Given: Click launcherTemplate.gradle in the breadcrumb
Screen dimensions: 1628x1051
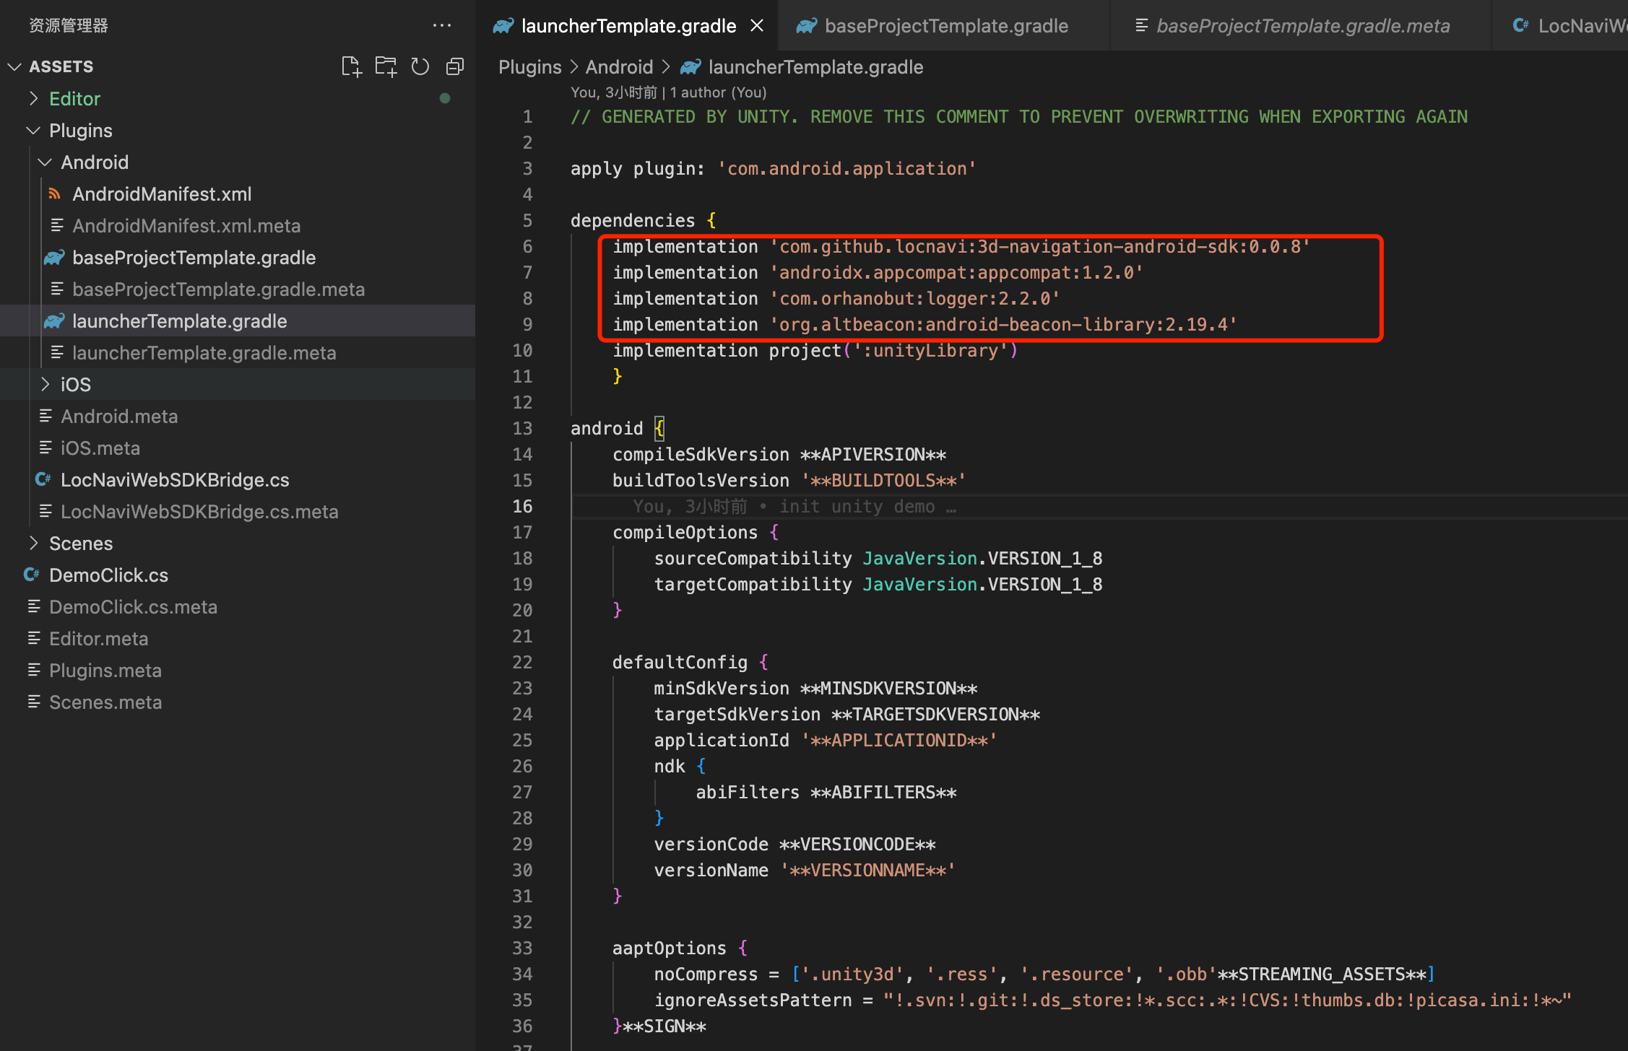Looking at the screenshot, I should pyautogui.click(x=815, y=67).
